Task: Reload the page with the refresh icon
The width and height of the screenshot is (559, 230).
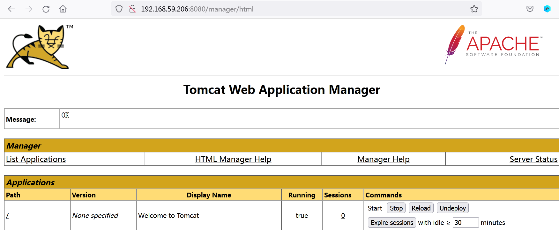Action: click(x=46, y=9)
